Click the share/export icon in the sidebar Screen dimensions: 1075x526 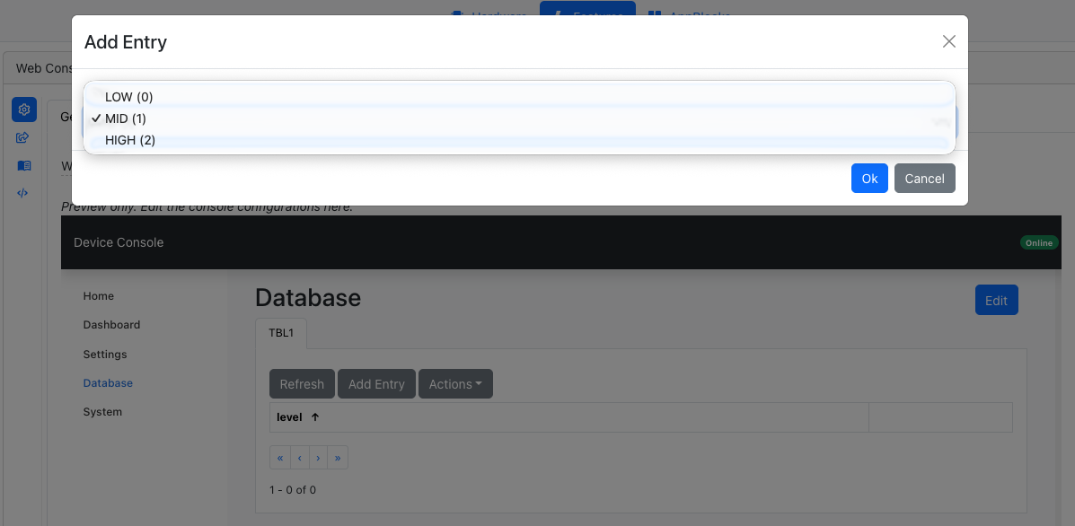pyautogui.click(x=23, y=137)
